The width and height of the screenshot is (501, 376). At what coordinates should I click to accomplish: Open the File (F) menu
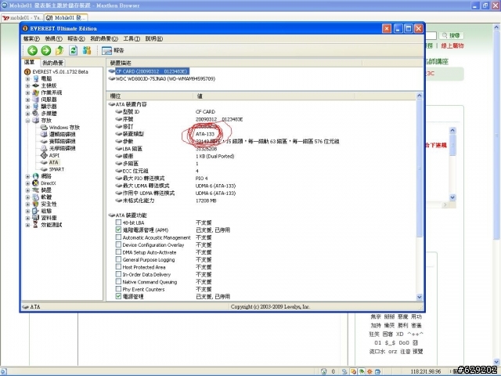pyautogui.click(x=31, y=38)
